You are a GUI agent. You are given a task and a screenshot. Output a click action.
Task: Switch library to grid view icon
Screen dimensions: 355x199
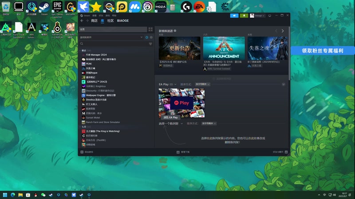coord(150,29)
